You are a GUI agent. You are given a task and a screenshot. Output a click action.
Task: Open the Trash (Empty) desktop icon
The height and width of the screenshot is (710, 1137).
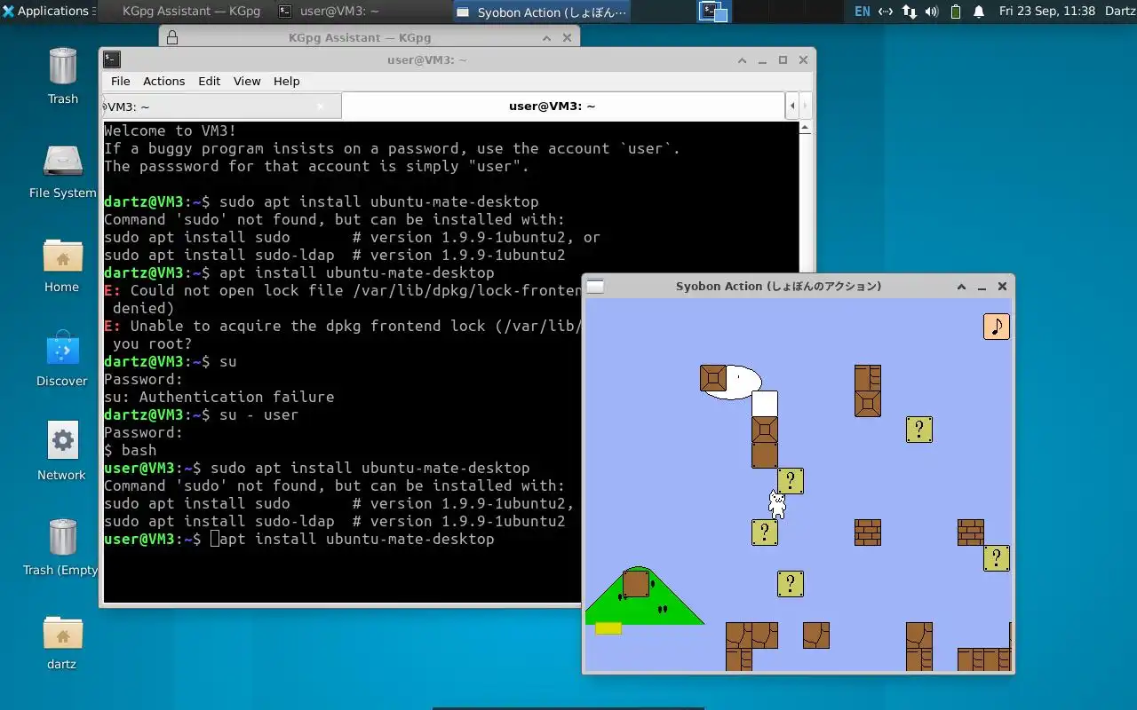(62, 548)
